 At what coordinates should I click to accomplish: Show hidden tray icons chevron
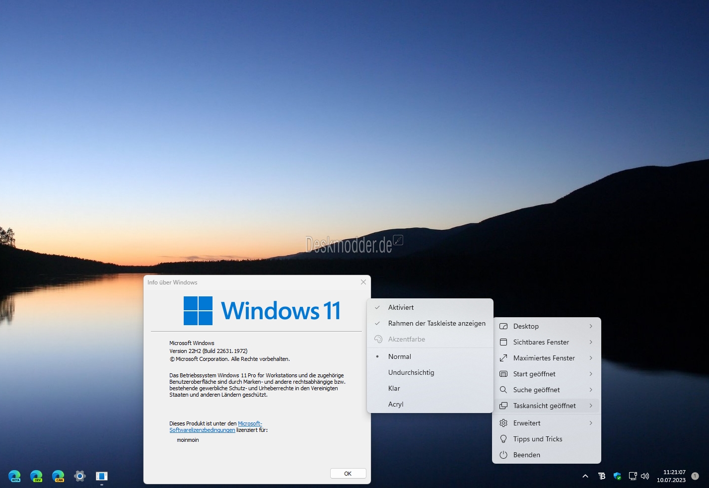point(585,476)
